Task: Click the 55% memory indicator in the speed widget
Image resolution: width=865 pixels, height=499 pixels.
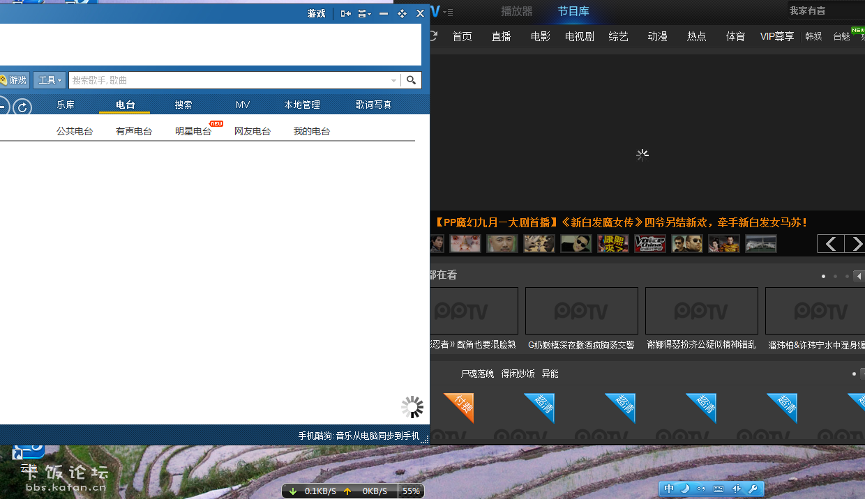Action: click(411, 491)
